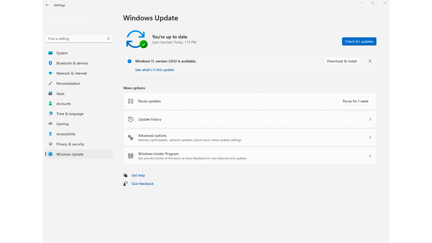Click the Network & internet globe icon
Screen dimensions: 432x243
[x=50, y=73]
